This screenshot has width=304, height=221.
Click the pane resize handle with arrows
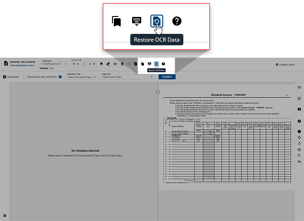pyautogui.click(x=158, y=92)
